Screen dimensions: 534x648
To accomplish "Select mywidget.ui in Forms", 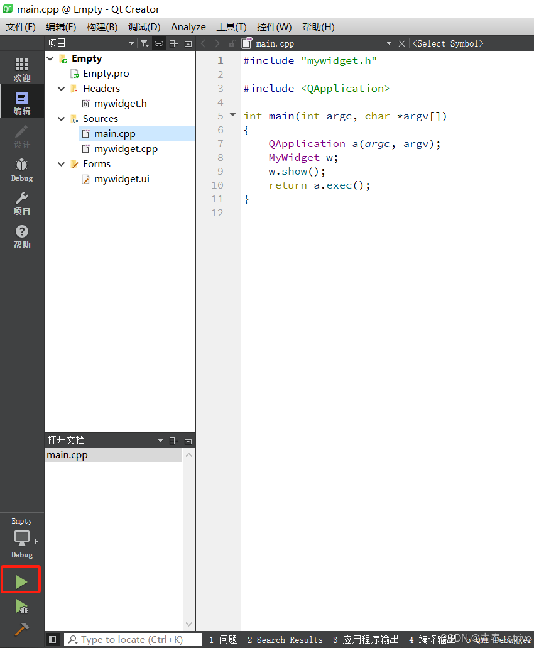I will pyautogui.click(x=121, y=179).
